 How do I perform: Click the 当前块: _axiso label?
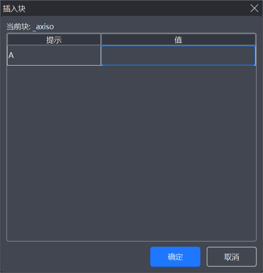[30, 27]
